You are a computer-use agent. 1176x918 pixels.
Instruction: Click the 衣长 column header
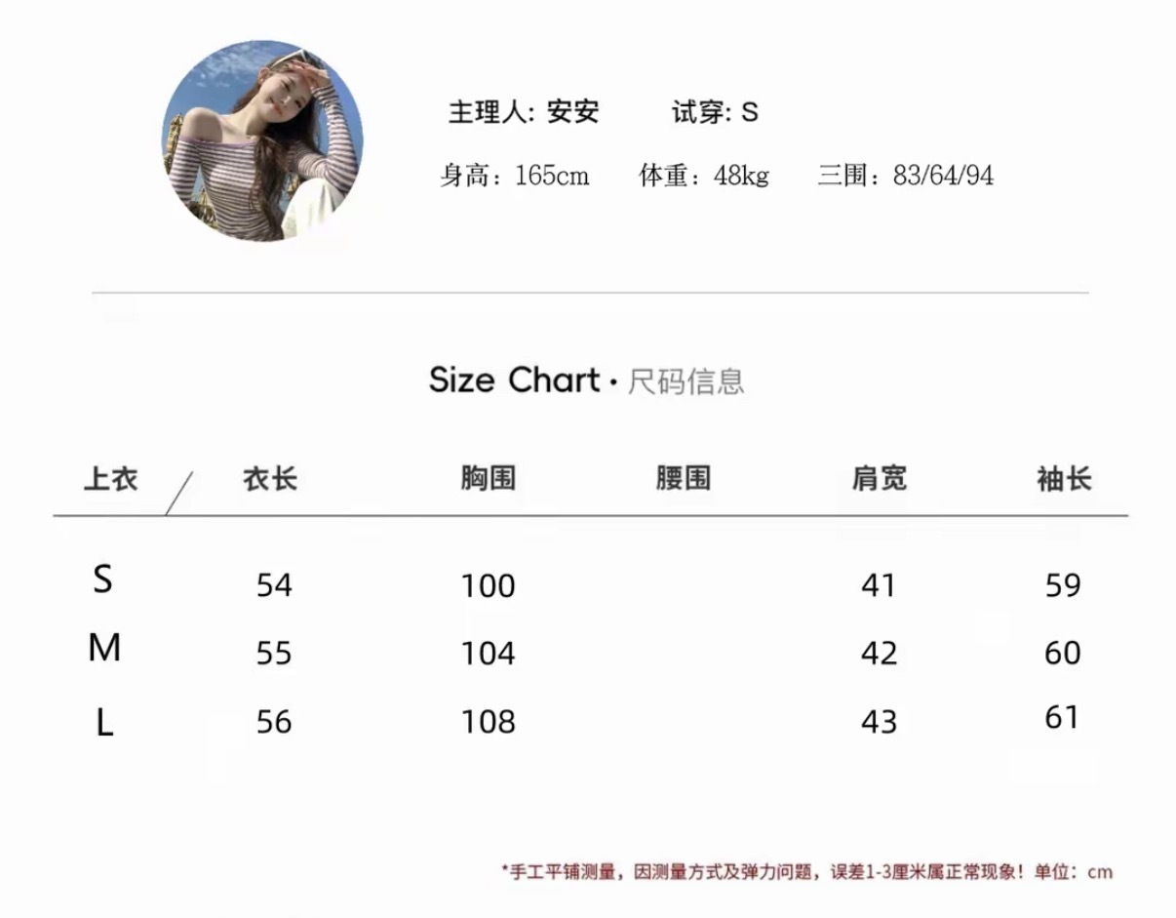pyautogui.click(x=270, y=479)
